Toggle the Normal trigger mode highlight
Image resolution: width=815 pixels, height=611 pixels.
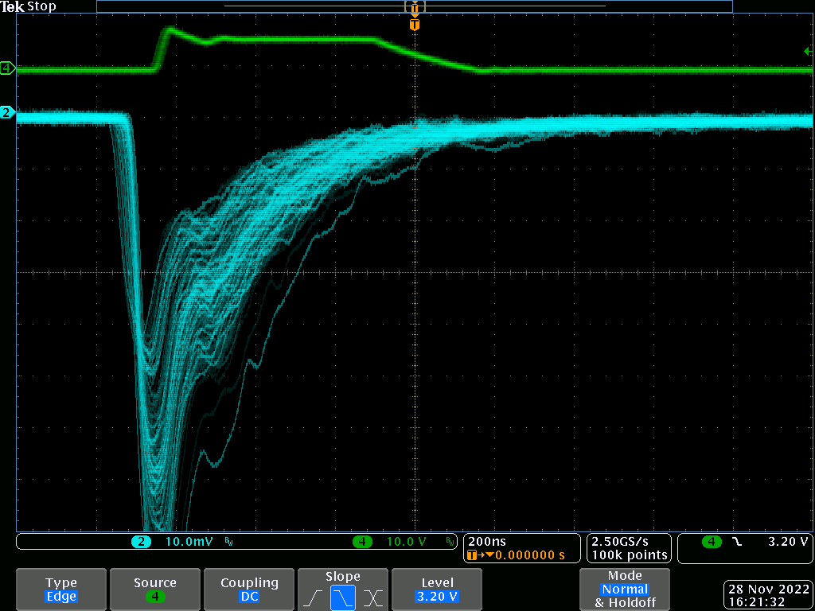625,590
